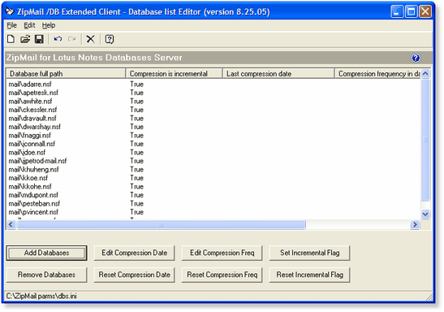Click Edit Compression Freq button
The height and width of the screenshot is (312, 444).
(x=222, y=253)
